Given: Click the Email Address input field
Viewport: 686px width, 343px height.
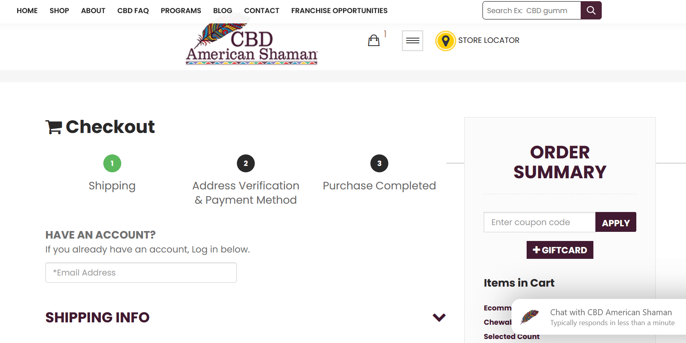Looking at the screenshot, I should pyautogui.click(x=141, y=272).
